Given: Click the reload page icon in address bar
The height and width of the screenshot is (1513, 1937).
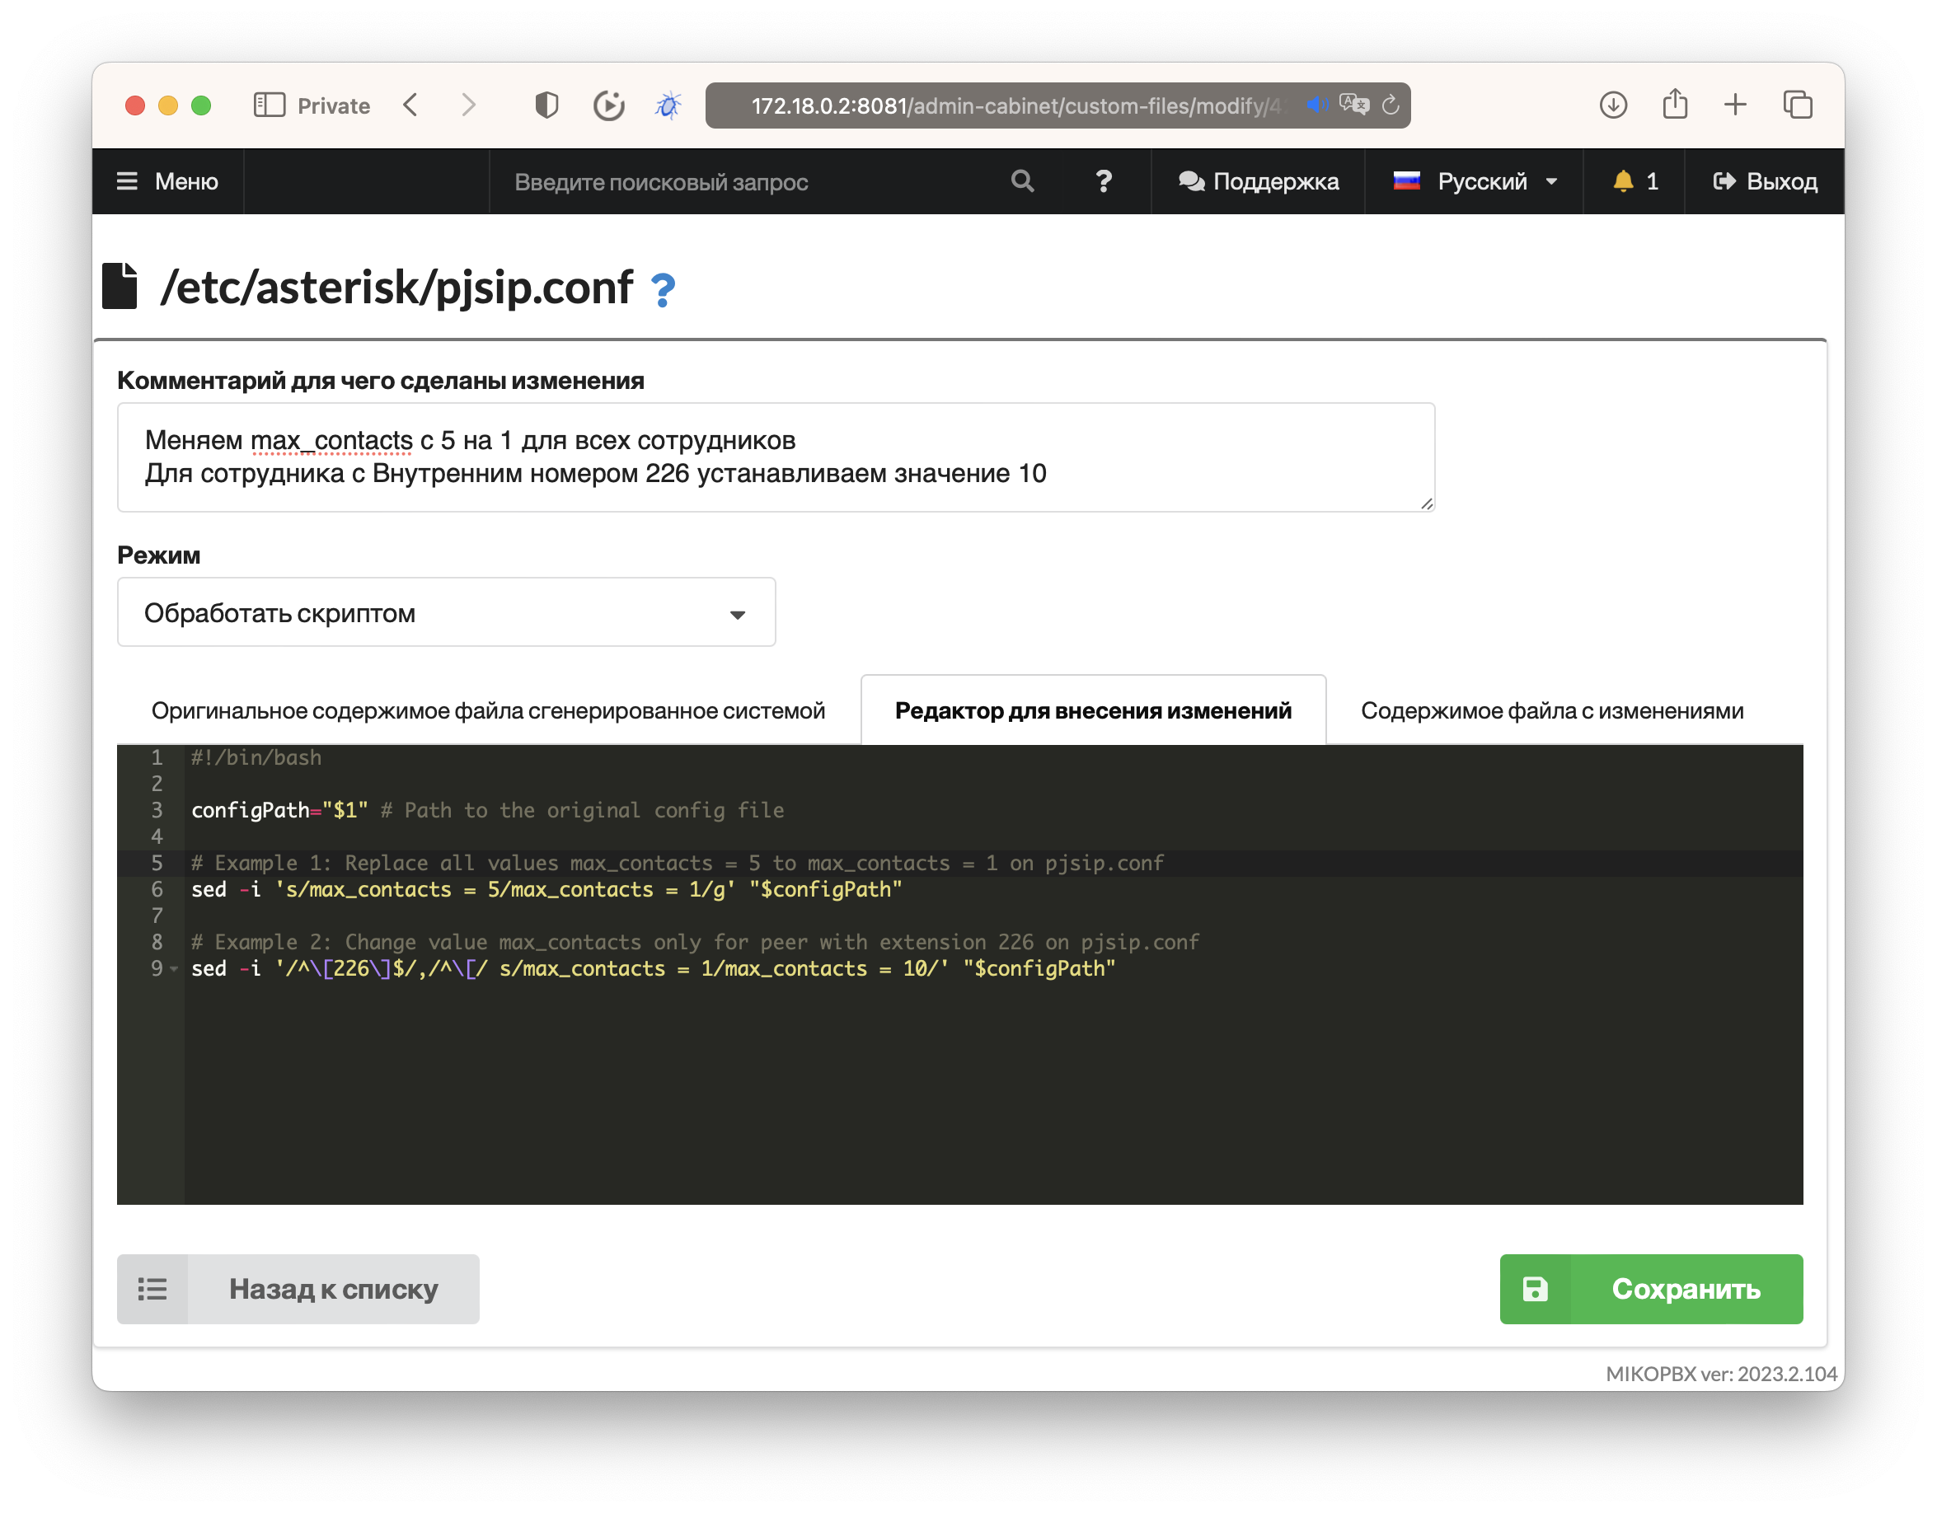Looking at the screenshot, I should [x=1391, y=105].
